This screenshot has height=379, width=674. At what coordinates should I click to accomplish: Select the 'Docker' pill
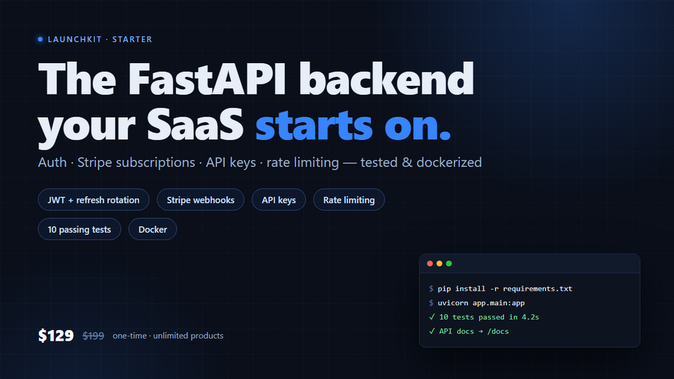click(x=153, y=229)
